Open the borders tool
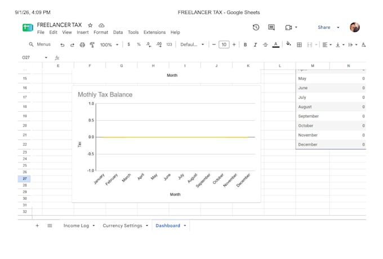Viewport: 383px width, 259px height. pos(299,45)
